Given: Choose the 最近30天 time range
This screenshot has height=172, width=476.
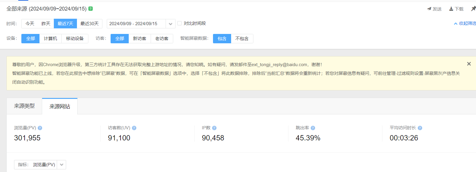Looking at the screenshot, I should click(x=90, y=24).
